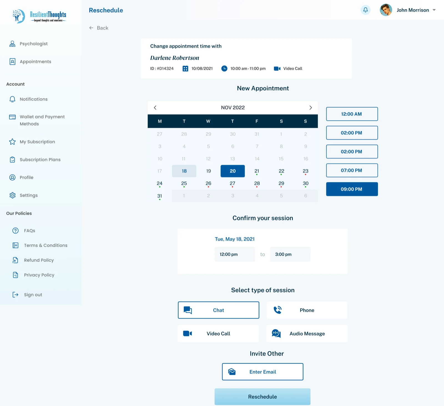Go back using the Back arrow
The height and width of the screenshot is (406, 444).
coord(99,28)
